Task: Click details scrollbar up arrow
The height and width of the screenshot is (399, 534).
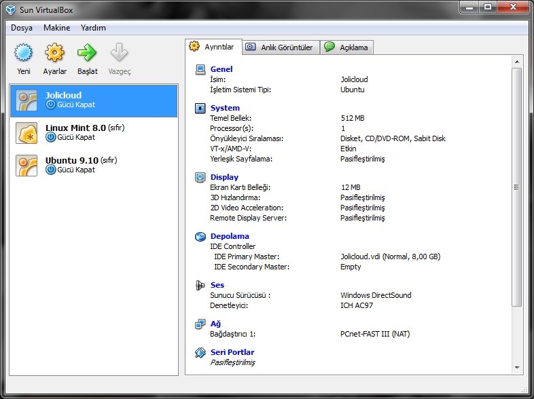Action: pyautogui.click(x=517, y=62)
